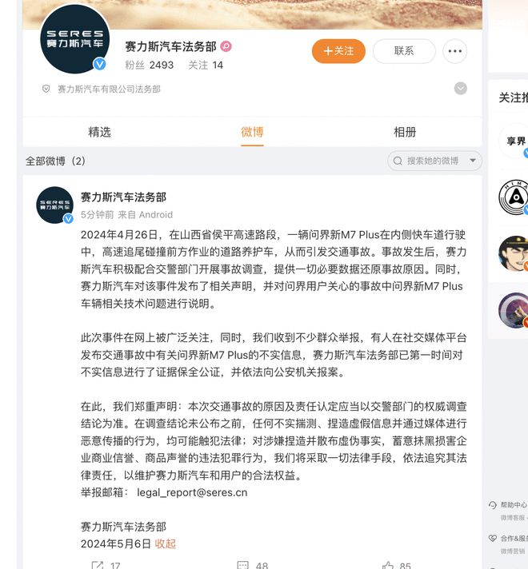Open the 帮助中心 help center link
Image resolution: width=528 pixels, height=569 pixels.
coord(513,505)
